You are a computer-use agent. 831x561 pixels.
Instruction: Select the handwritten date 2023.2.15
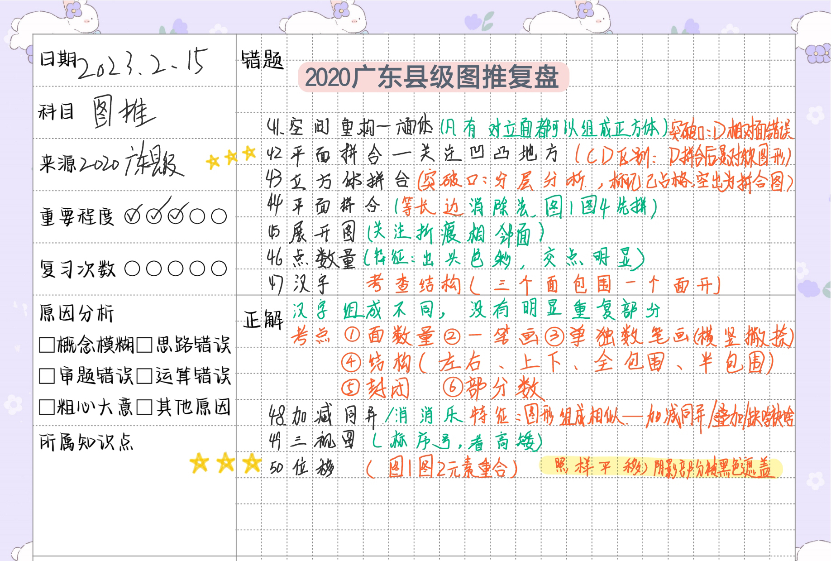click(x=143, y=63)
